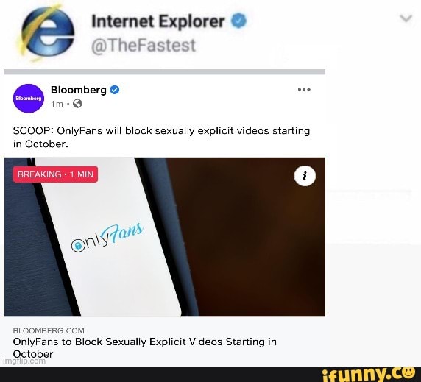The height and width of the screenshot is (382, 421).
Task: Click the Internet Explorer profile logo
Action: (x=46, y=32)
